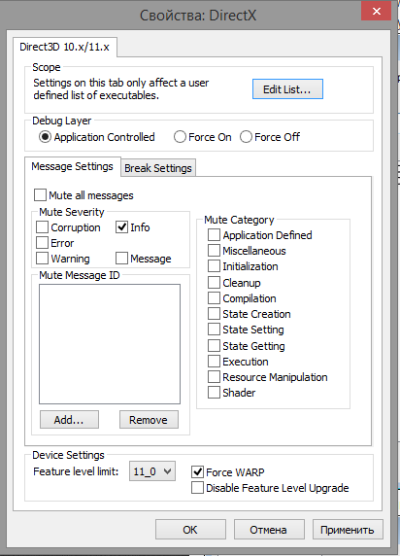Click the Remove message ID button
This screenshot has width=400, height=556.
149,420
